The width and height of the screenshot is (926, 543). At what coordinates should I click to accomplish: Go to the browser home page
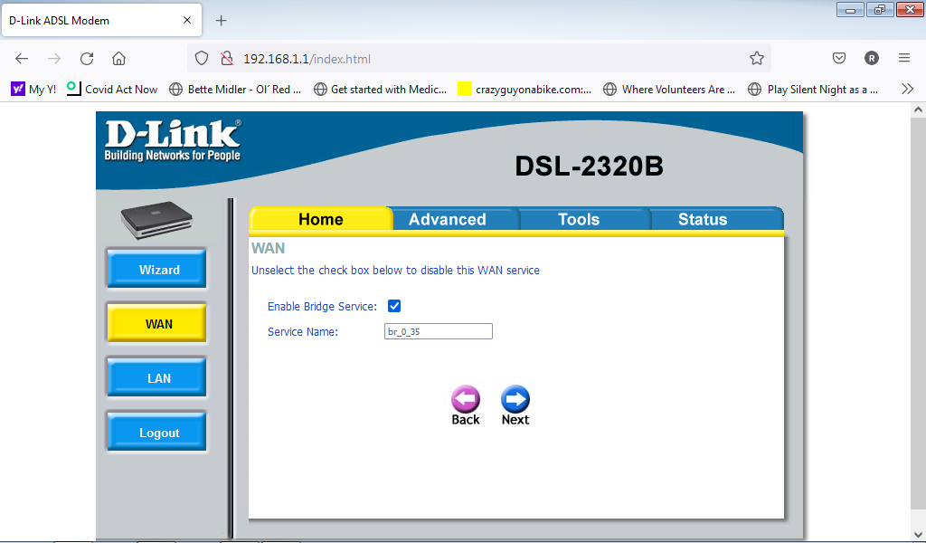coord(118,59)
